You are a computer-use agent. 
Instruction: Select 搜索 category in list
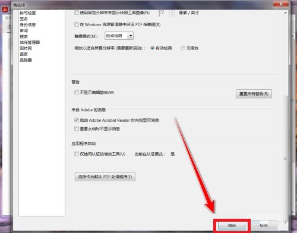tap(24, 36)
